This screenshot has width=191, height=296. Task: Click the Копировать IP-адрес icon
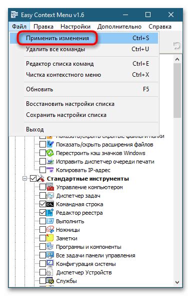(x=50, y=170)
